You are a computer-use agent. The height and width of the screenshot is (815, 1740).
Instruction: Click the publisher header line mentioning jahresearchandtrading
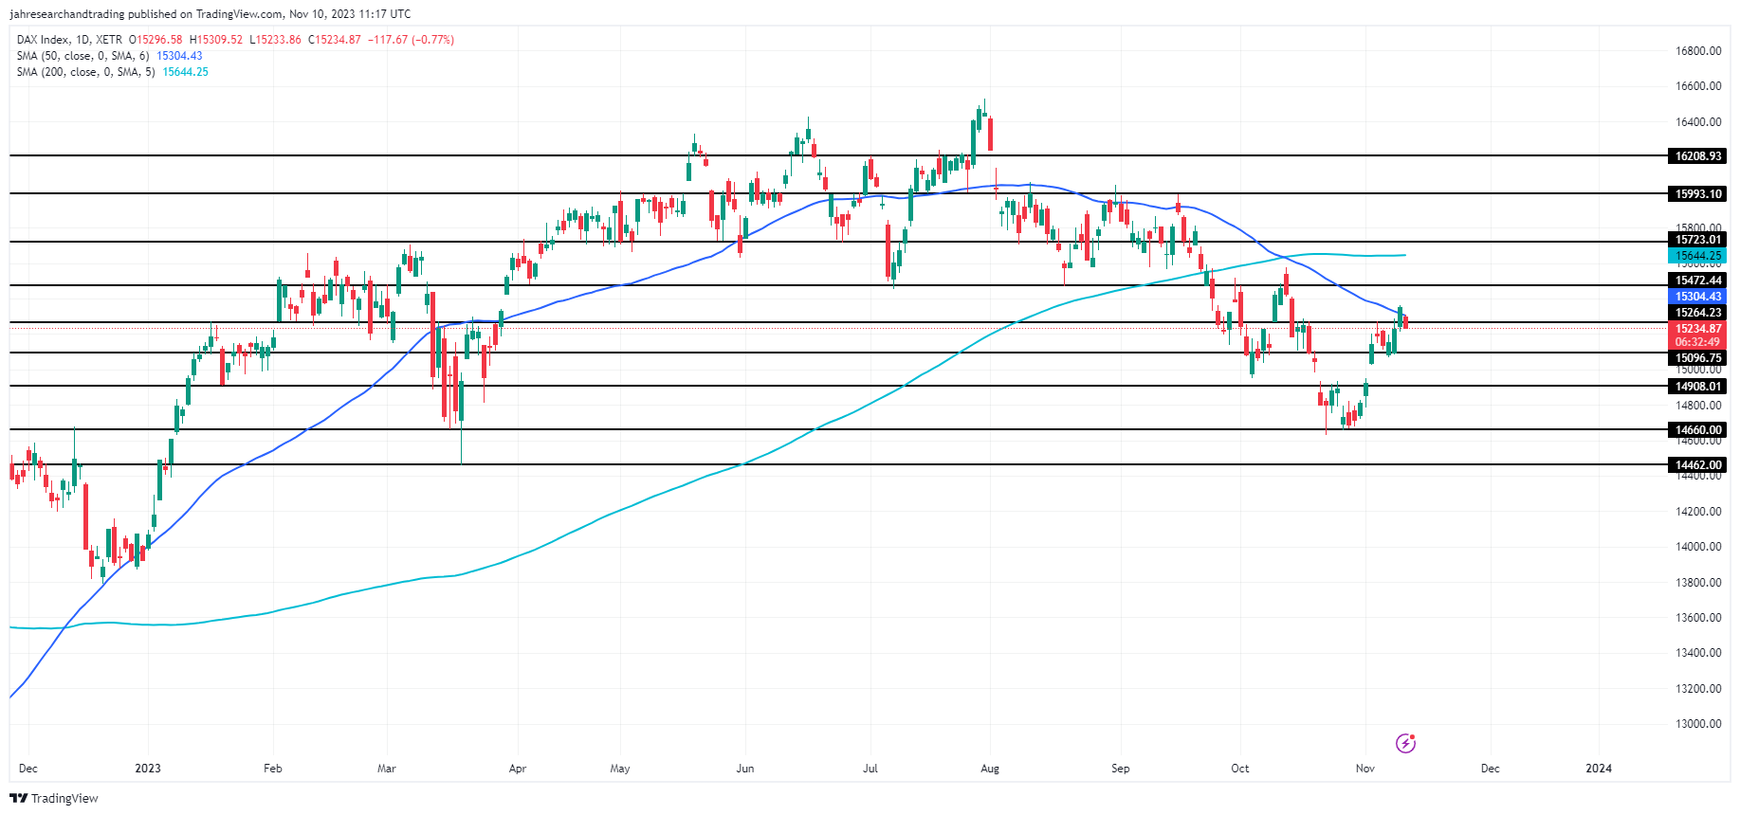[211, 14]
